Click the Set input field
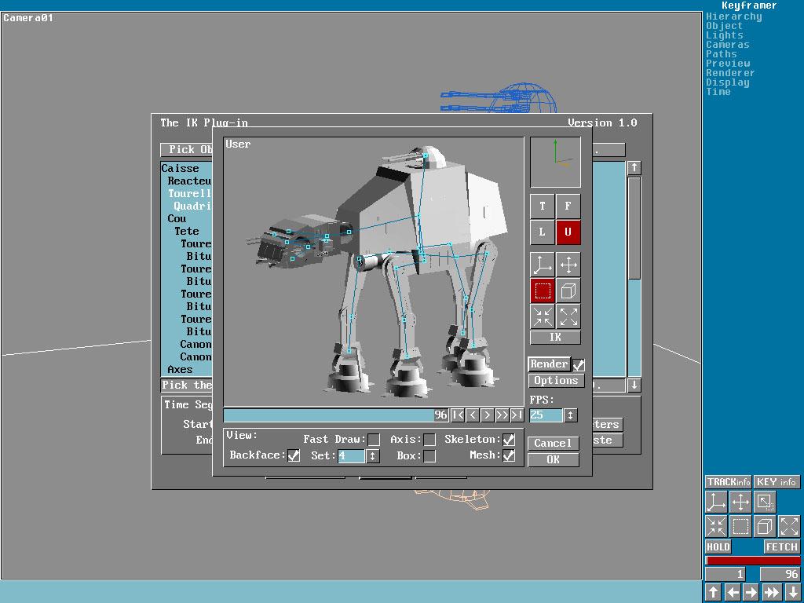 351,456
